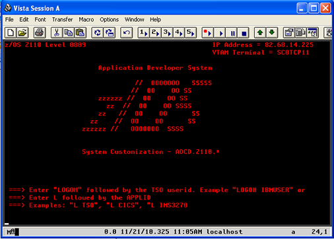This screenshot has height=239, width=334.
Task: Open the Help menu
Action: pos(156,20)
